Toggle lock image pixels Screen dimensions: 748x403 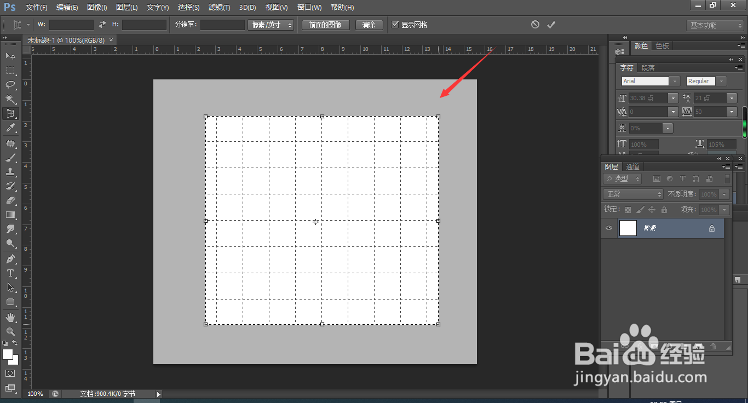click(640, 210)
